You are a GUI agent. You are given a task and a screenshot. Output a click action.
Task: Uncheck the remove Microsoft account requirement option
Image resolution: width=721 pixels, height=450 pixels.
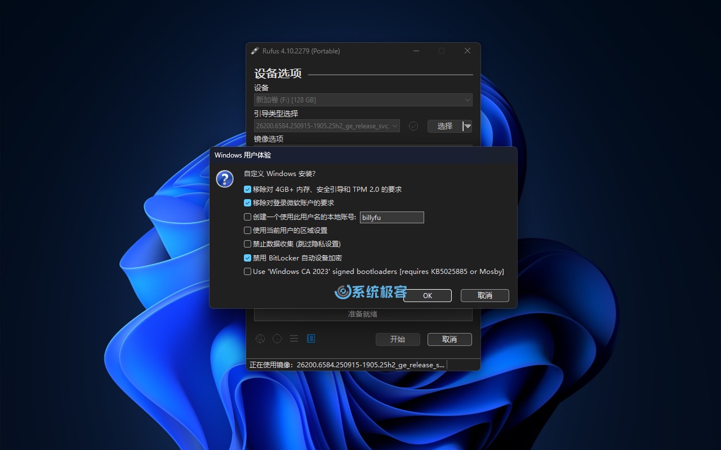pos(247,203)
